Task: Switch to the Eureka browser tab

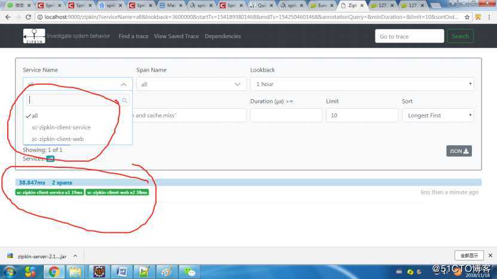Action: click(322, 5)
